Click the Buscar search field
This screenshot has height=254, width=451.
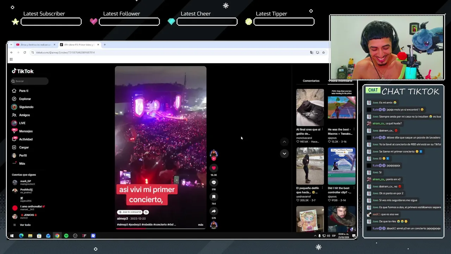[x=30, y=81]
